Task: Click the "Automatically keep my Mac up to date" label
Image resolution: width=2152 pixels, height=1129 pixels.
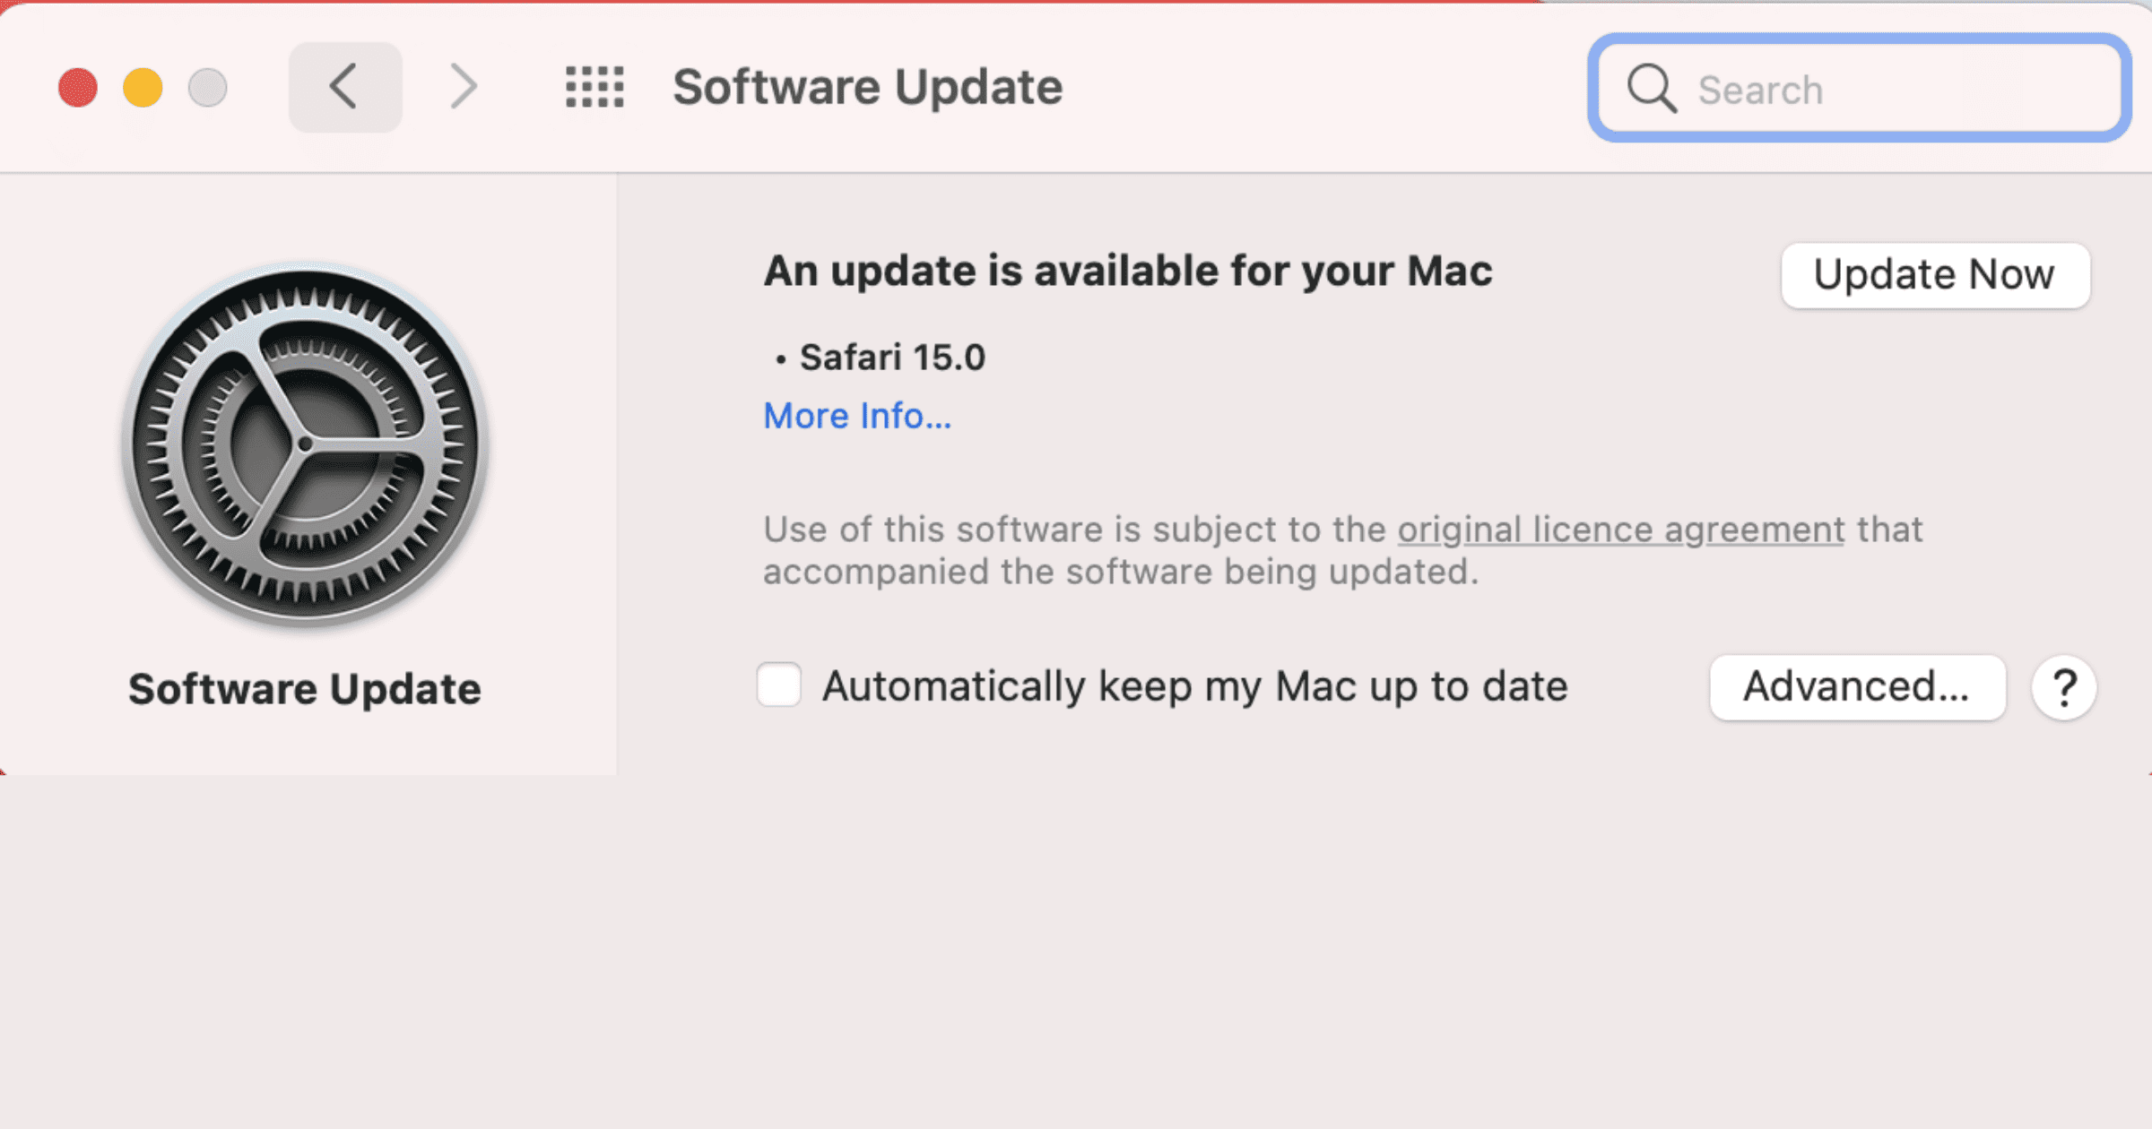Action: 1194,687
